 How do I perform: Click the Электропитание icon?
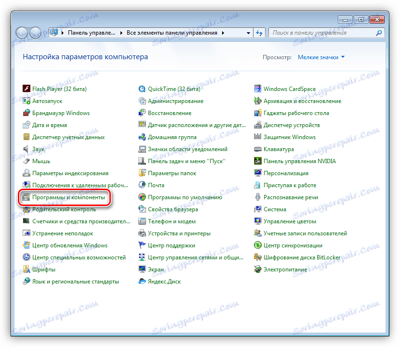(258, 270)
